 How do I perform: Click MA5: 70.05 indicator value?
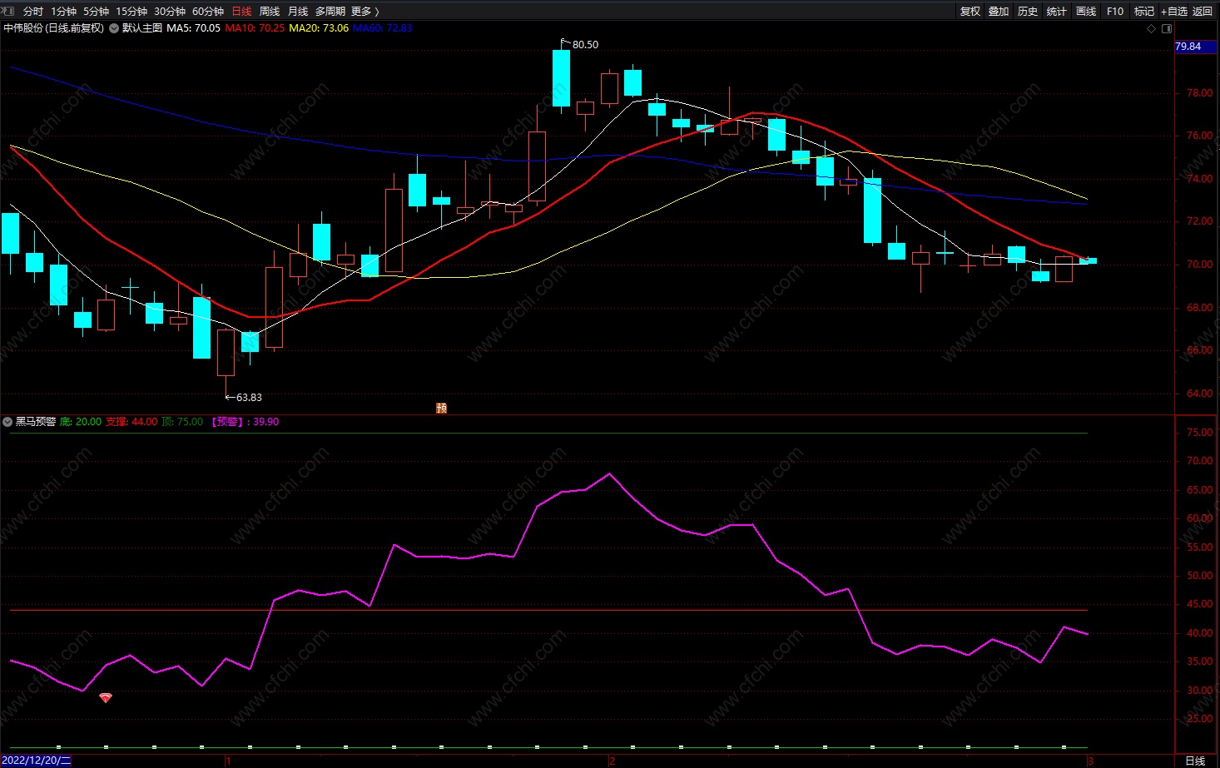(194, 28)
